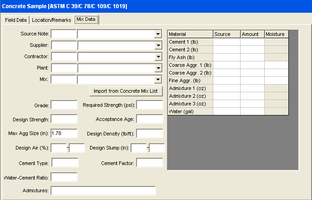Focus the Required Strength (psi) field
The image size is (312, 200).
pyautogui.click(x=149, y=105)
